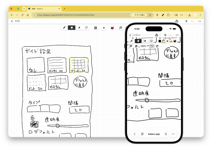Open the browser vertical three-dot menu
Viewport: 212px width, 148px height.
[200, 15]
